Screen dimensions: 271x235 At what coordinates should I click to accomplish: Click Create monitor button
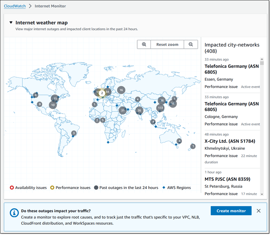click(232, 211)
